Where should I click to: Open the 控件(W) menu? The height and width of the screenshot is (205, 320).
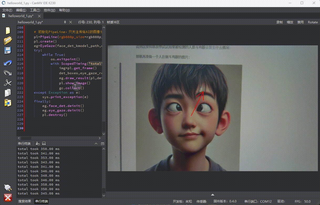coord(49,10)
